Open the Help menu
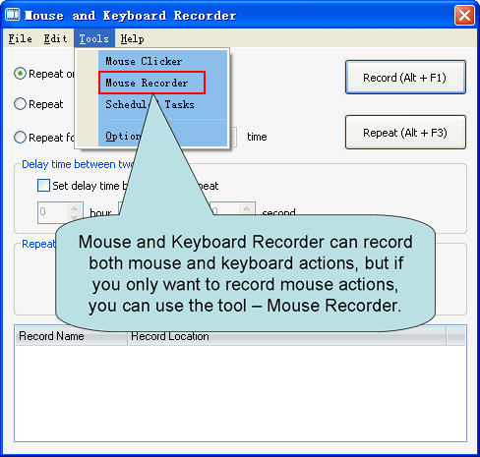Image resolution: width=480 pixels, height=457 pixels. (x=132, y=38)
